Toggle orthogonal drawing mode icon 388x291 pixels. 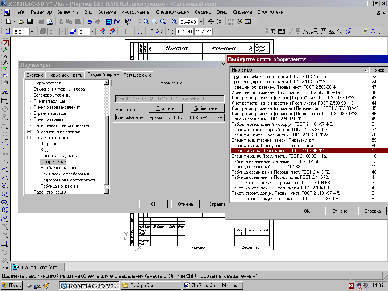tap(151, 31)
